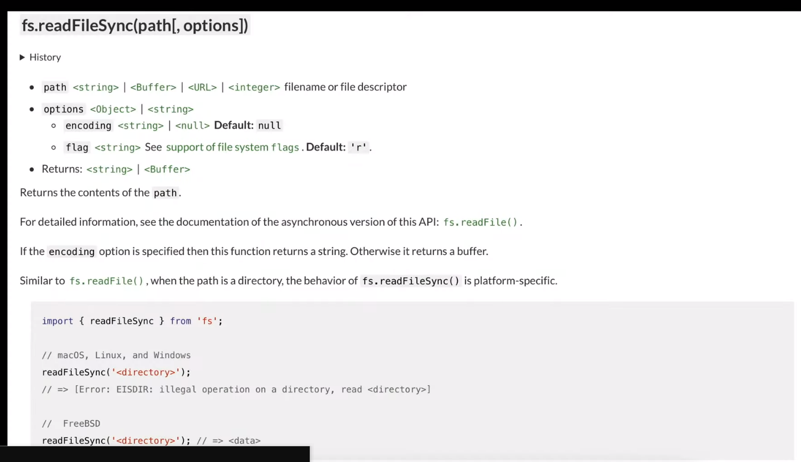Open the <Buffer> link on the path line
Viewport: 801px width, 462px height.
153,87
